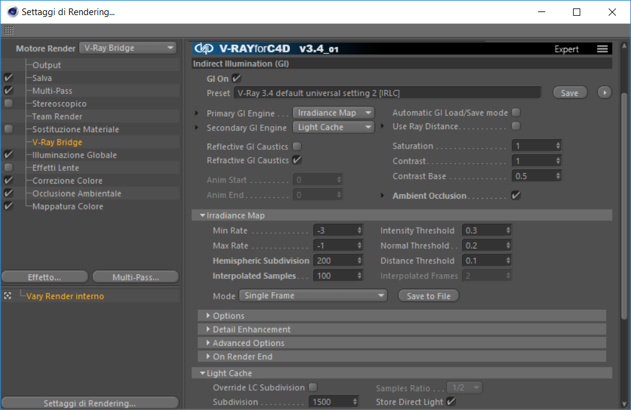Click the vertical scrollbar thumb

coord(624,206)
